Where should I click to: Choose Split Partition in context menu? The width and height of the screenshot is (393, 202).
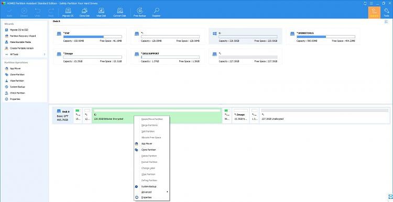click(x=152, y=131)
